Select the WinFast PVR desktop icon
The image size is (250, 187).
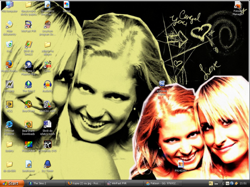28,25
